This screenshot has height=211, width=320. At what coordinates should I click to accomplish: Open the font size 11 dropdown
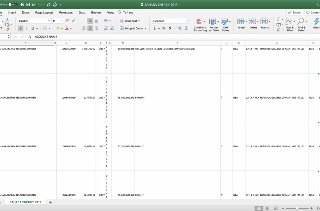click(x=62, y=21)
